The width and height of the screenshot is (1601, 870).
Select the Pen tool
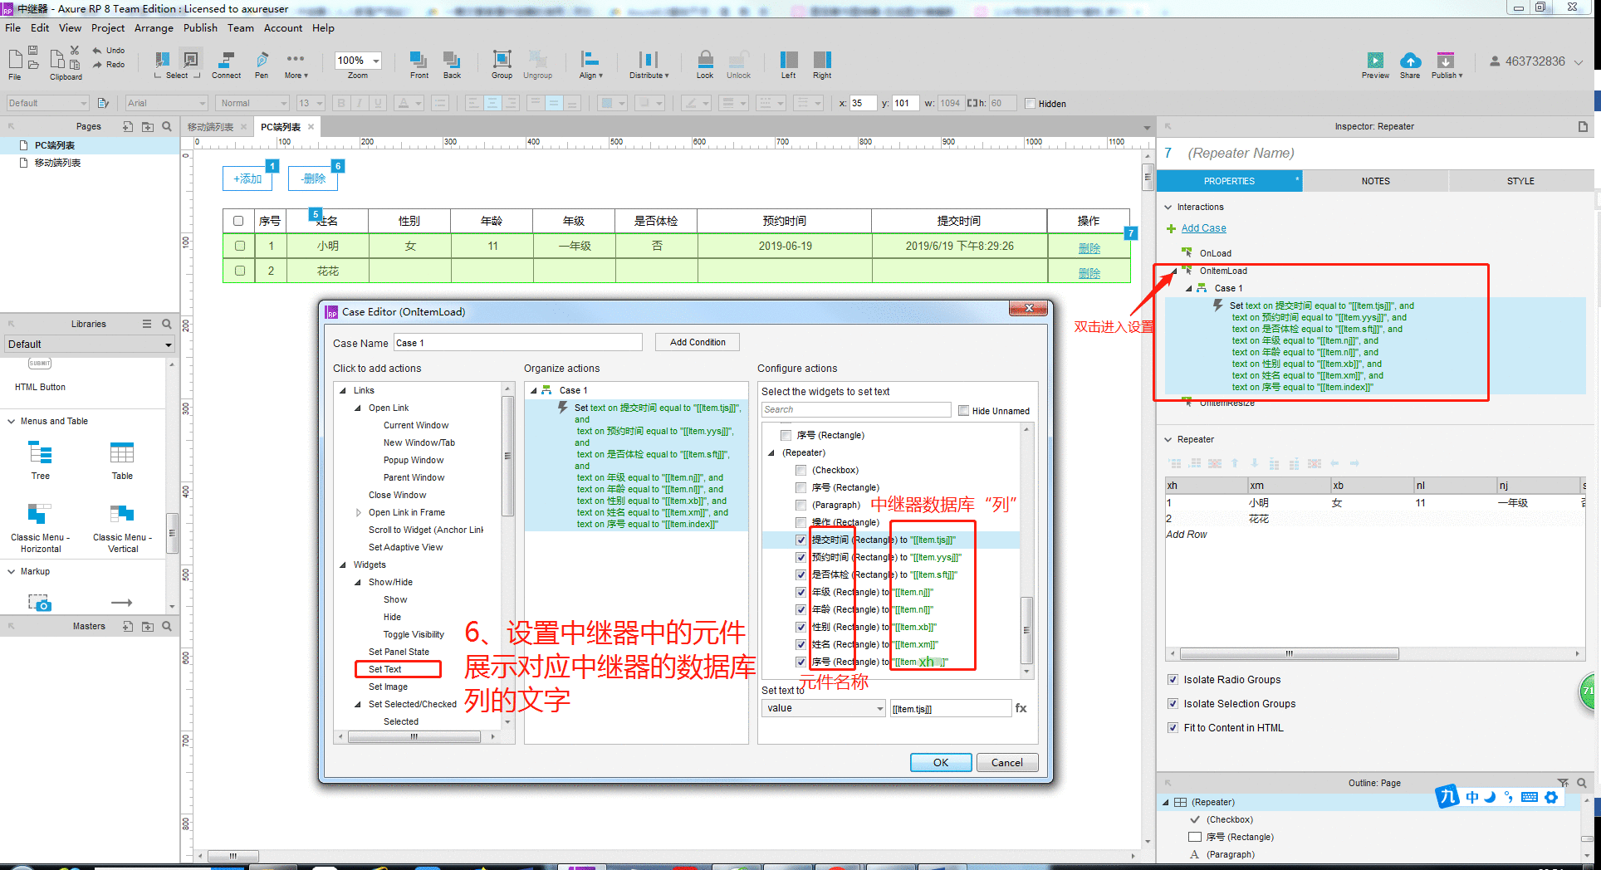coord(262,65)
